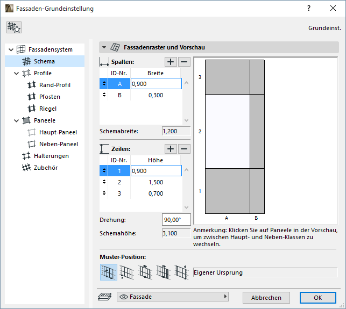Remove a row with Zeilen minus button
346x309 pixels.
pos(184,149)
